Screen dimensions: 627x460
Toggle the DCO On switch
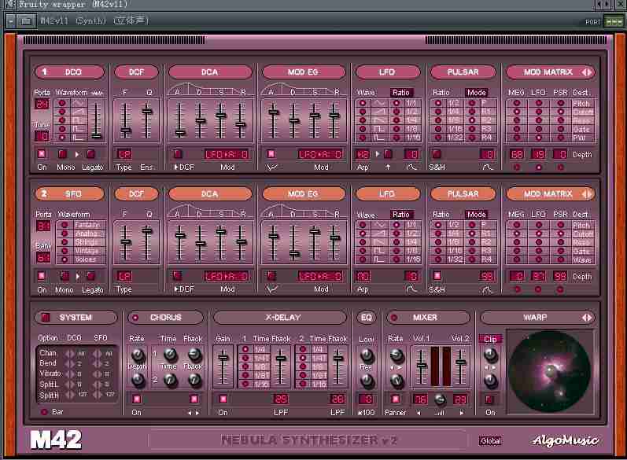[41, 154]
